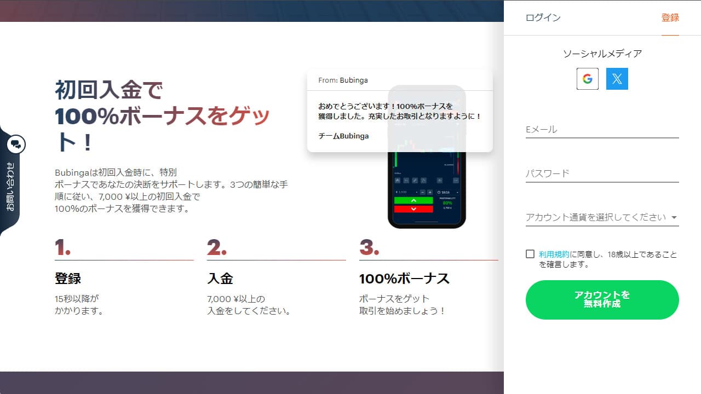Click the 初回入金で100%ボーナスをゲット heading
Viewport: 701px width, 394px height.
click(163, 116)
